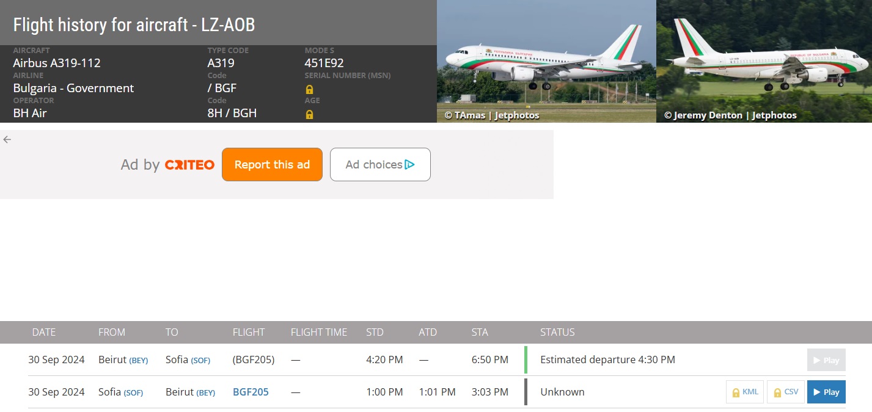Viewport: 872px width, 412px height.
Task: Click the Ad choices triangle icon
Action: [x=409, y=164]
